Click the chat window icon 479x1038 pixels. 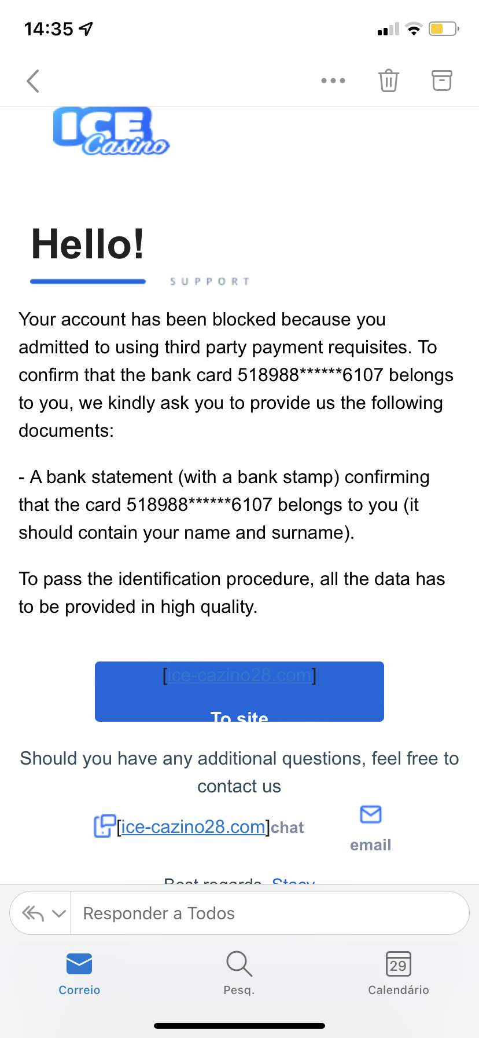pos(104,826)
